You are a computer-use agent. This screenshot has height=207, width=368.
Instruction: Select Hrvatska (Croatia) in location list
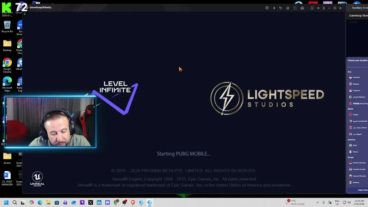(358, 169)
